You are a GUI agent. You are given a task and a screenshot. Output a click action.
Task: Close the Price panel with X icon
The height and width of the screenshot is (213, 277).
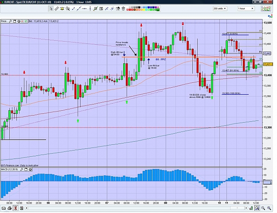click(x=19, y=21)
